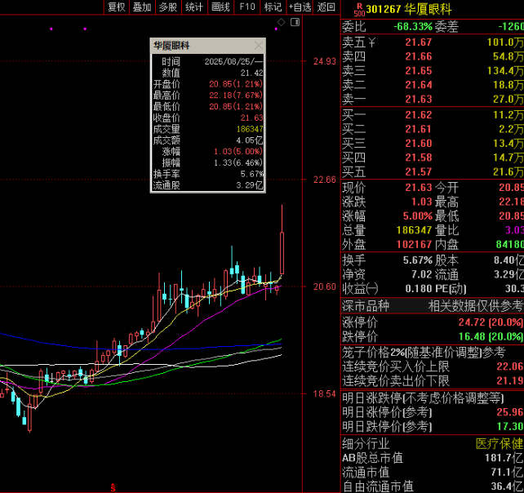The width and height of the screenshot is (524, 493).
Task: Click the 净资 value 7.02
Action: [422, 274]
